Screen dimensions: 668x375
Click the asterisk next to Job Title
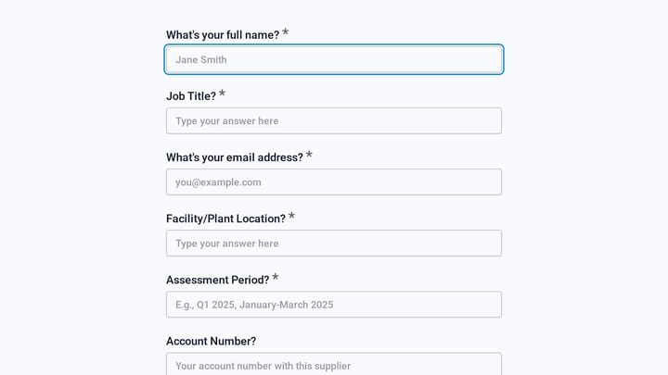coord(222,94)
